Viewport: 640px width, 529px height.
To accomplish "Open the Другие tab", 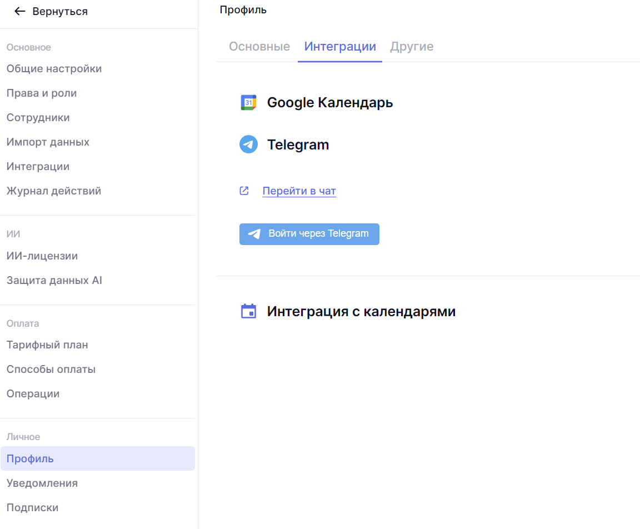I will point(412,47).
